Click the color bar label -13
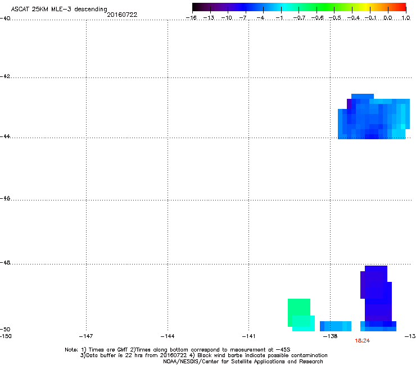This screenshot has width=416, height=365. click(x=209, y=18)
